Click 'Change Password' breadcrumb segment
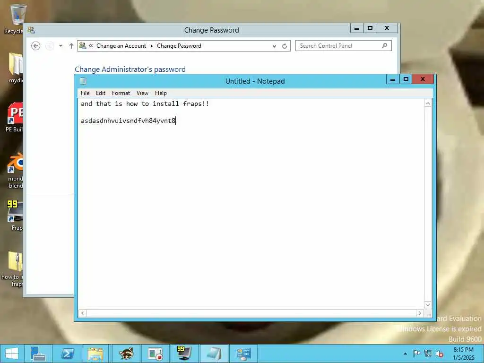This screenshot has width=484, height=363. [x=179, y=46]
